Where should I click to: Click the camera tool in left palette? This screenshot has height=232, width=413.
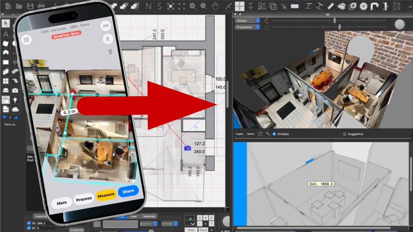15,90
